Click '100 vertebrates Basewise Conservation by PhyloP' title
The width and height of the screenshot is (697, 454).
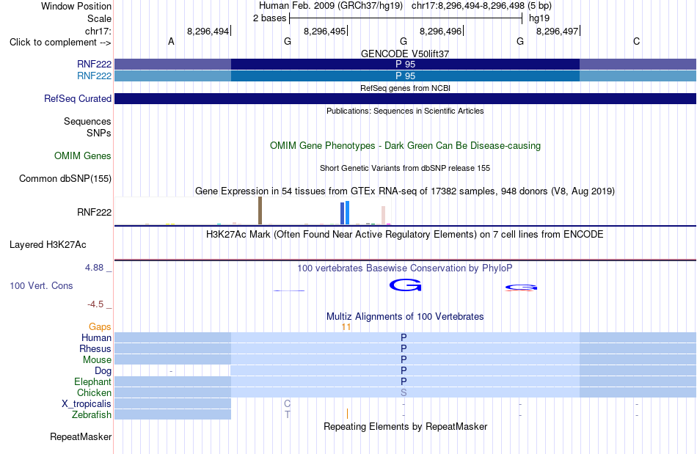pos(405,268)
